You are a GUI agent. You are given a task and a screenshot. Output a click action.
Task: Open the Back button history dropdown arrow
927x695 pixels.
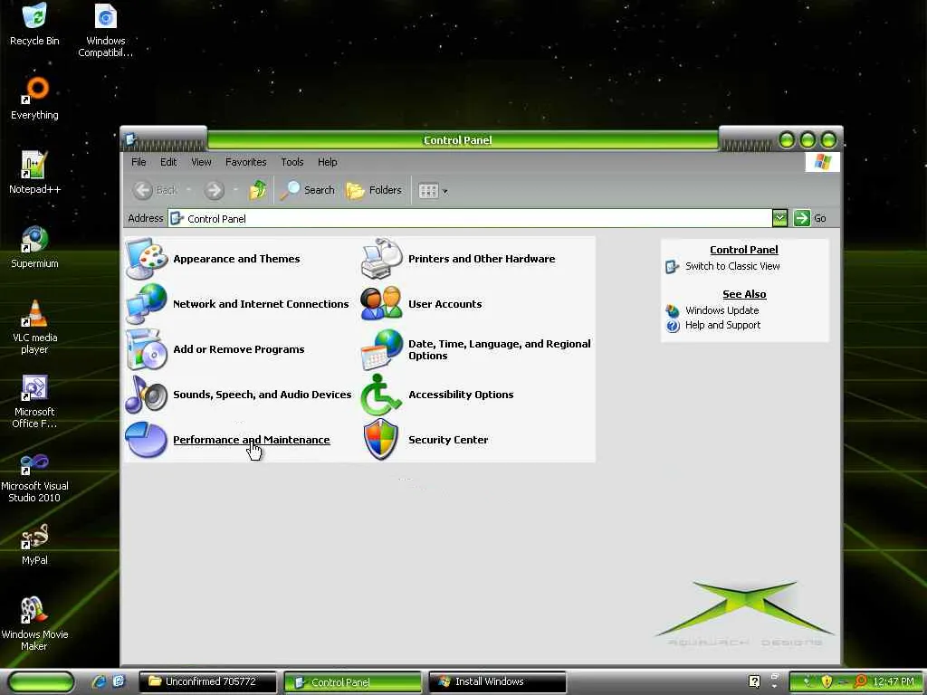click(188, 190)
